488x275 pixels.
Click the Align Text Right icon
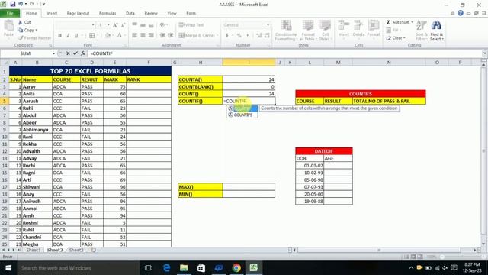coord(151,36)
